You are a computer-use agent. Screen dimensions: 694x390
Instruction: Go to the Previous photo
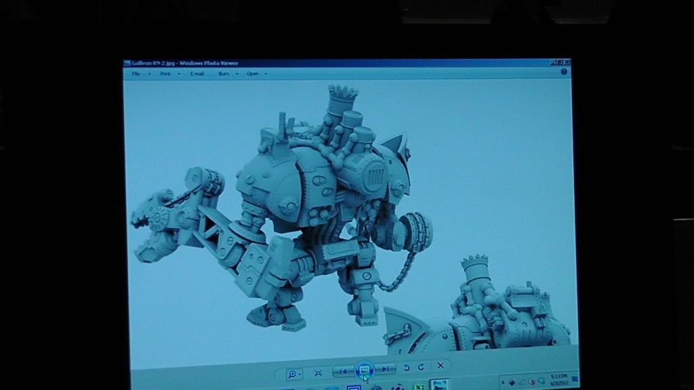tap(343, 372)
